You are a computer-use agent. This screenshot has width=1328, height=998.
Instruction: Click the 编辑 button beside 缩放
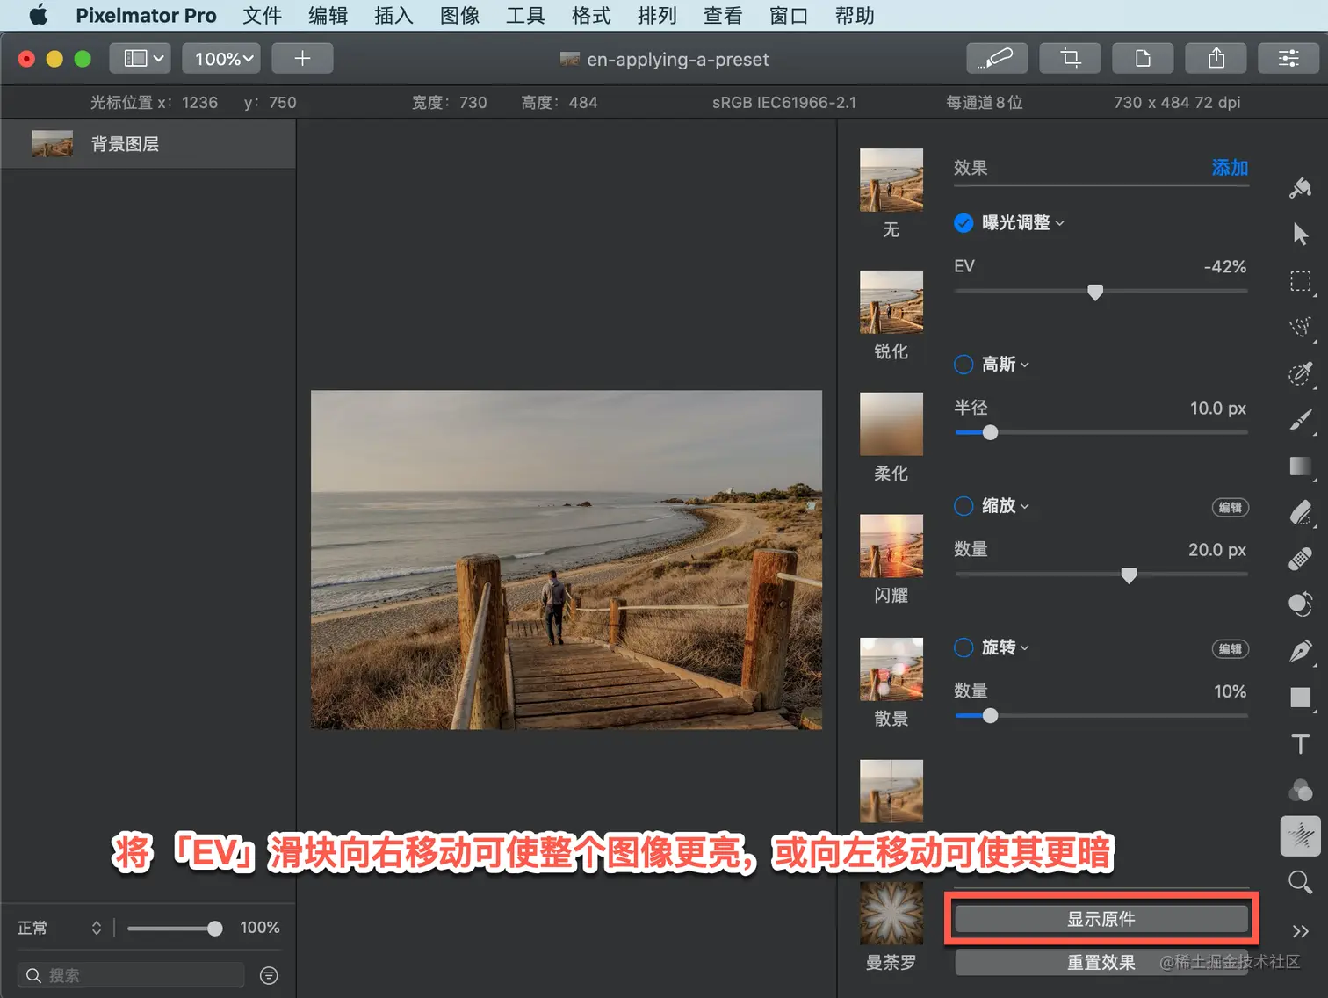1231,508
